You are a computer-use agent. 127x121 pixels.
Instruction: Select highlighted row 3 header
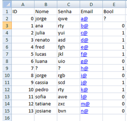7,26
